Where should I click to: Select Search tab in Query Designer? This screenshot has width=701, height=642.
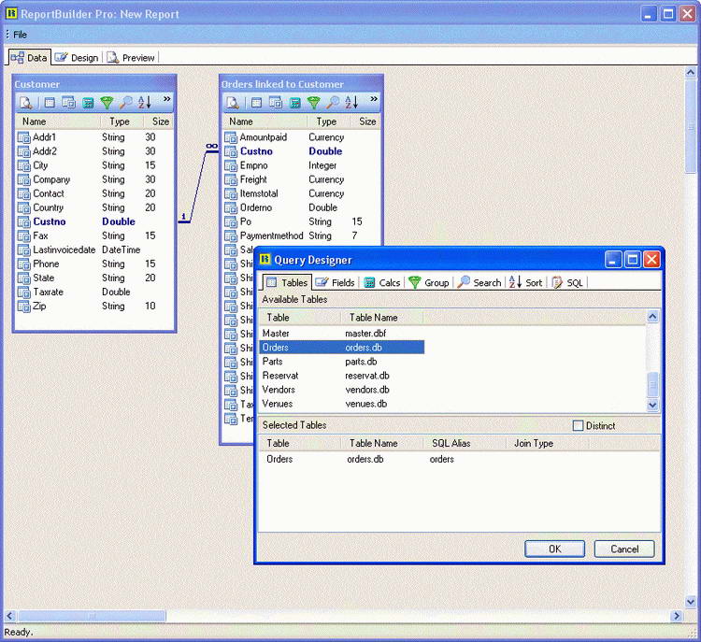pyautogui.click(x=479, y=282)
